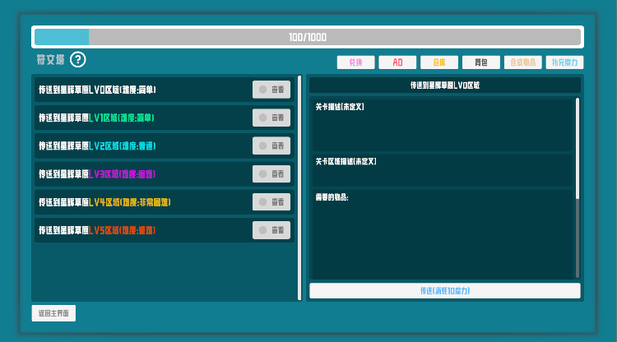Open the 仓库 warehouse tab
This screenshot has height=342, width=617.
click(439, 62)
